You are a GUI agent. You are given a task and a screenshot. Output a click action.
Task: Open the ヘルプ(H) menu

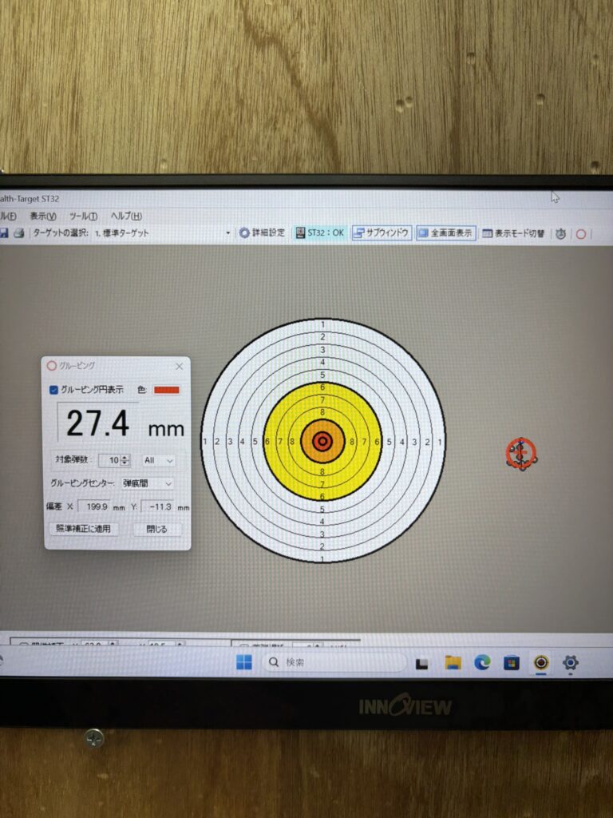[126, 216]
